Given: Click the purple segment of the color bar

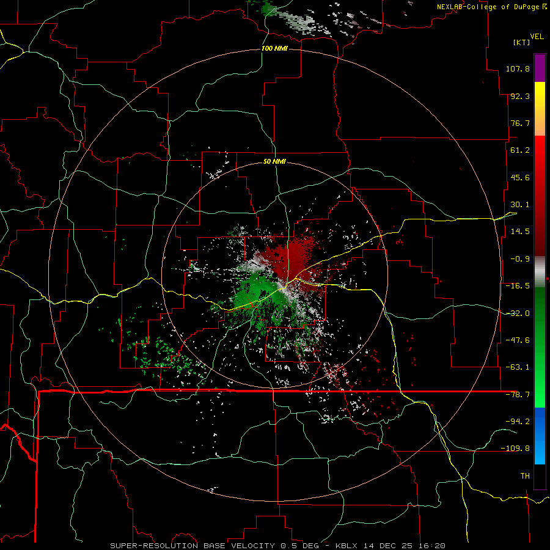Looking at the screenshot, I should (540, 68).
